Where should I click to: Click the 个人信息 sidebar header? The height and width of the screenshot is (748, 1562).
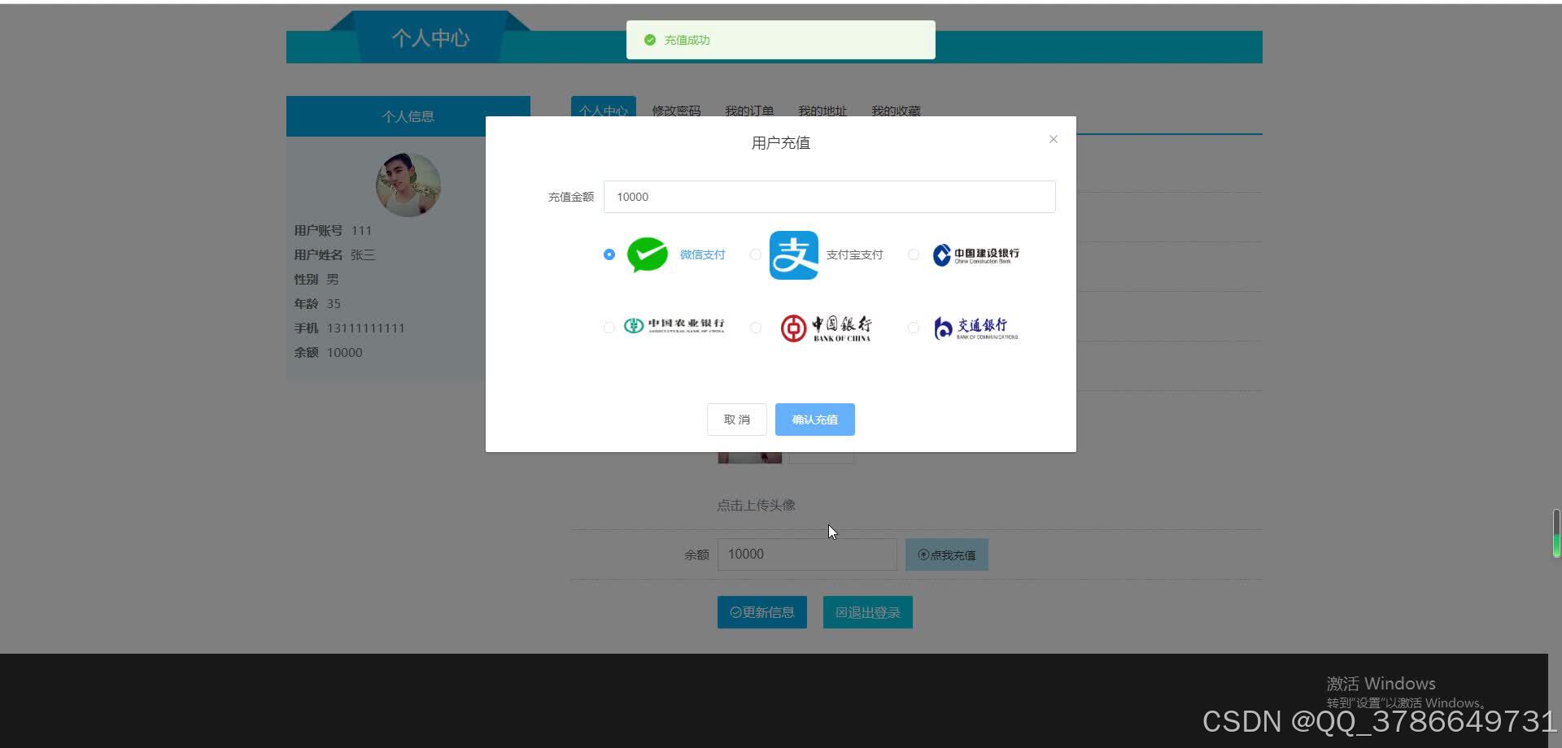tap(408, 116)
